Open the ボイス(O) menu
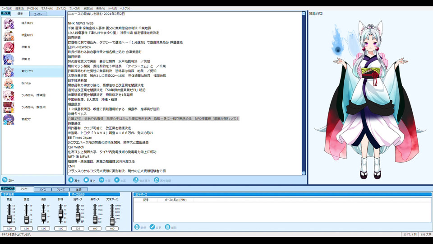The width and height of the screenshot is (433, 244). pyautogui.click(x=61, y=9)
